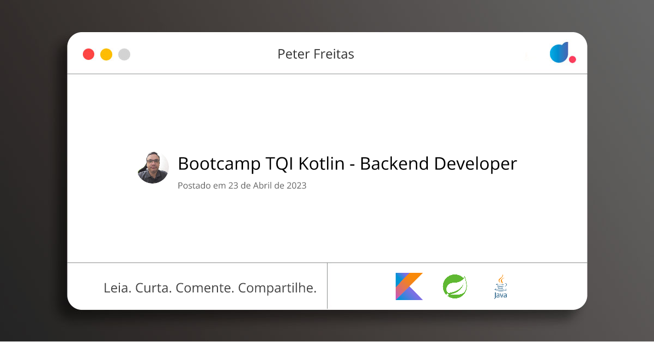Click the blue DIO logo
The image size is (654, 342).
(559, 52)
